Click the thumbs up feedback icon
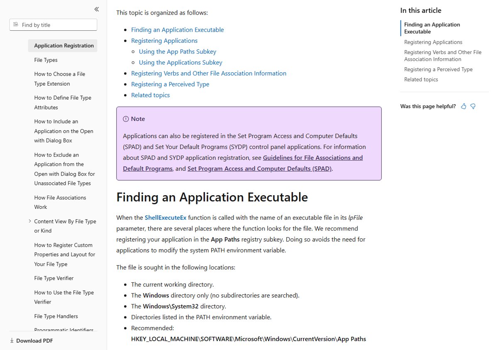The height and width of the screenshot is (350, 498). pyautogui.click(x=464, y=106)
